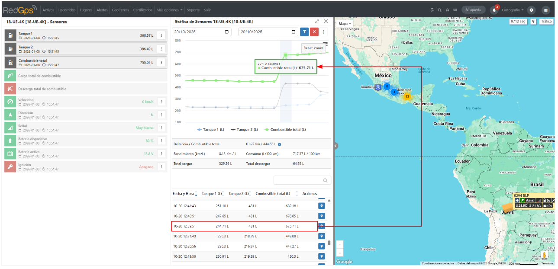Open the Ignición sensor three-dot options

[x=161, y=167]
